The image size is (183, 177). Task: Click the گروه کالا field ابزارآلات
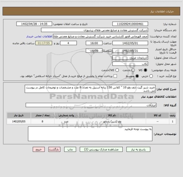pyautogui.click(x=91, y=105)
